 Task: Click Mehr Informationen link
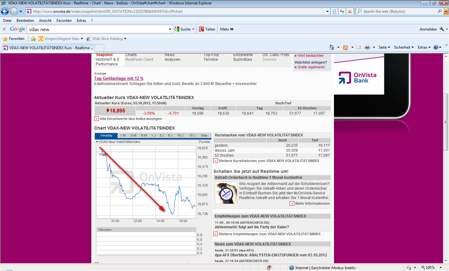312,203
